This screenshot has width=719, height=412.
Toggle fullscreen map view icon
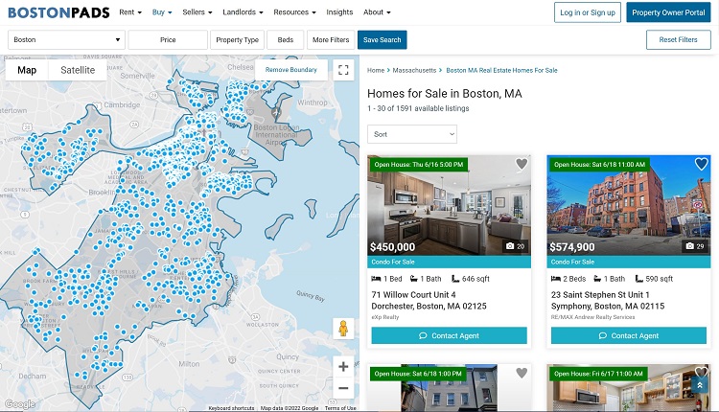(343, 70)
